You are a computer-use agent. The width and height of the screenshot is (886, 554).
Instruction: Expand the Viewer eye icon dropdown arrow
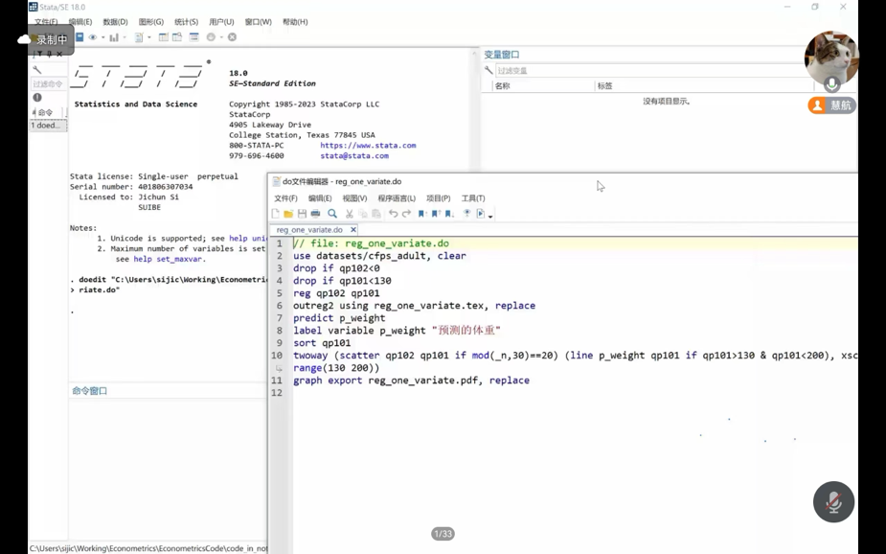click(x=103, y=38)
